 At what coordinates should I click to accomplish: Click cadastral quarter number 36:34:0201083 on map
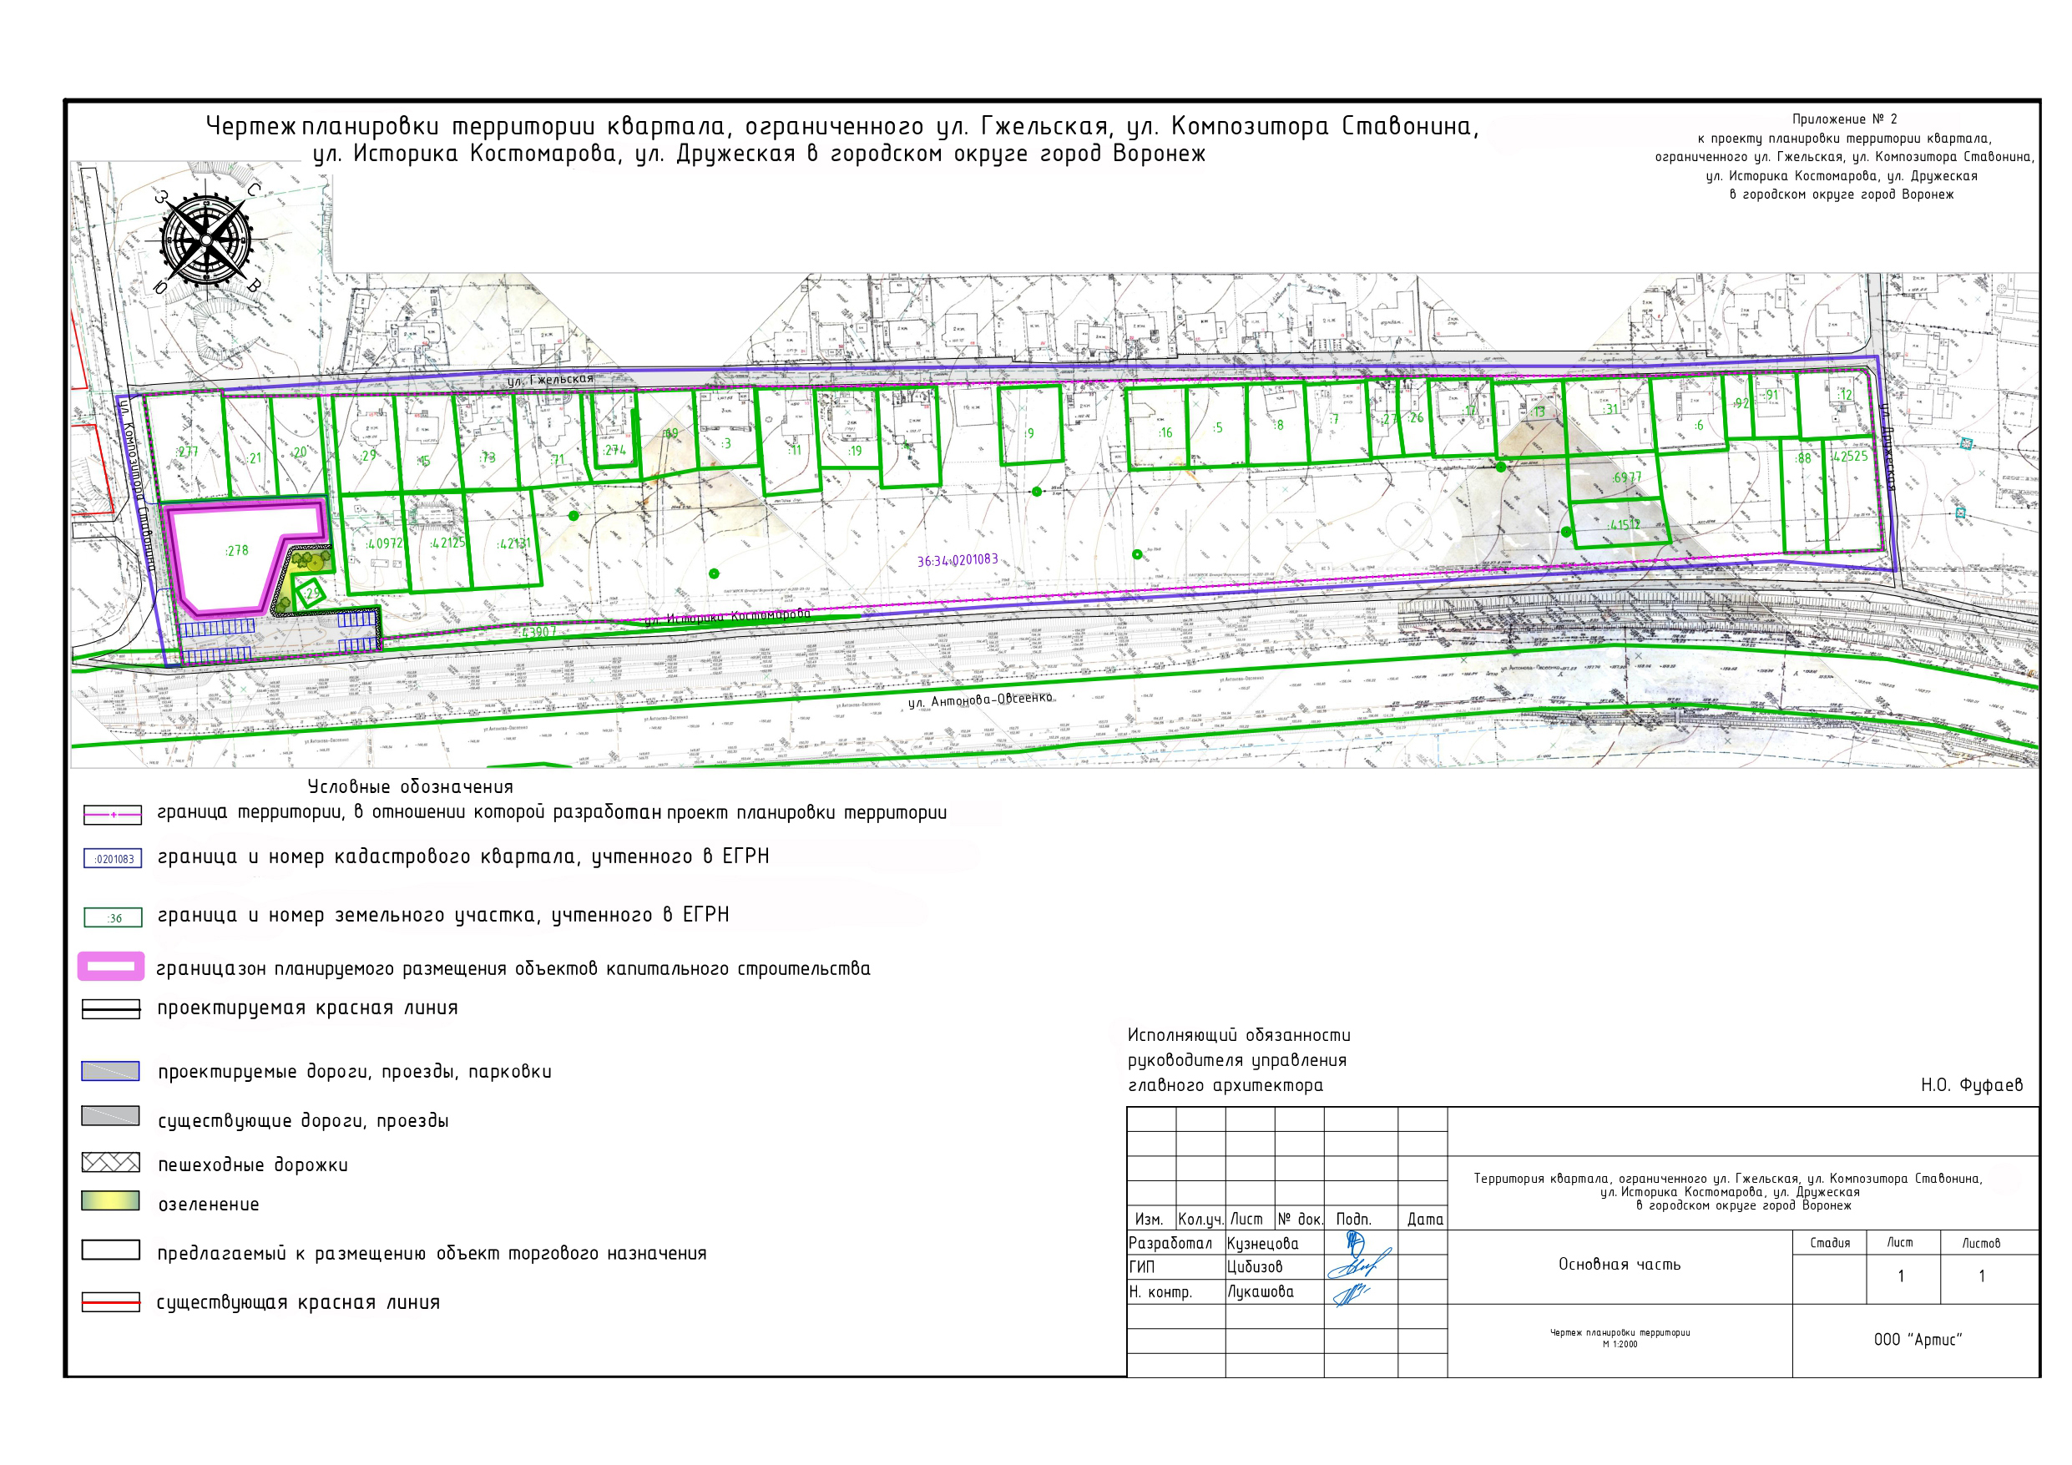pyautogui.click(x=958, y=559)
